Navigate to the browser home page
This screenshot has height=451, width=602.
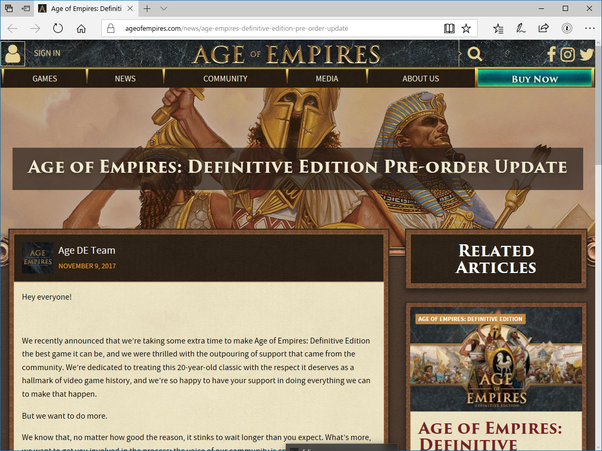coord(81,28)
